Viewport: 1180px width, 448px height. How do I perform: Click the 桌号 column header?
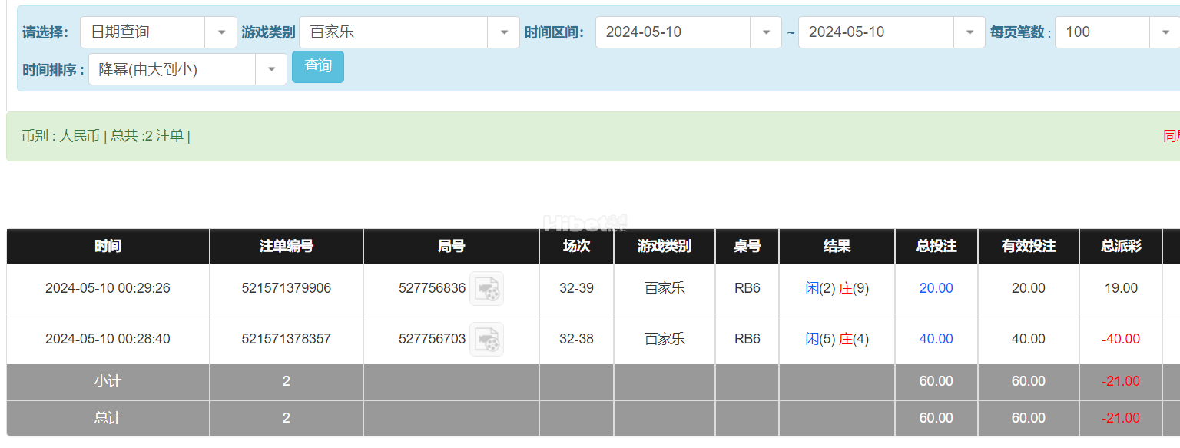click(747, 246)
